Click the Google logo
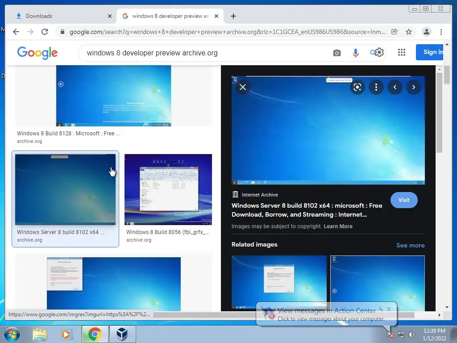 click(x=37, y=53)
